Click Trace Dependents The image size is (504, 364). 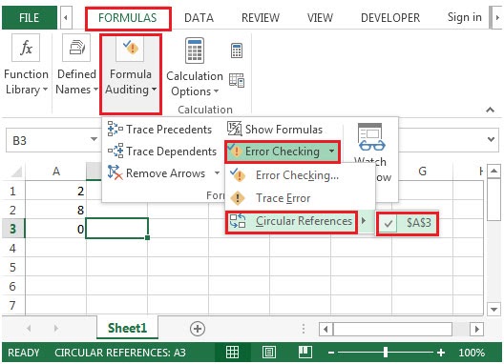[162, 152]
